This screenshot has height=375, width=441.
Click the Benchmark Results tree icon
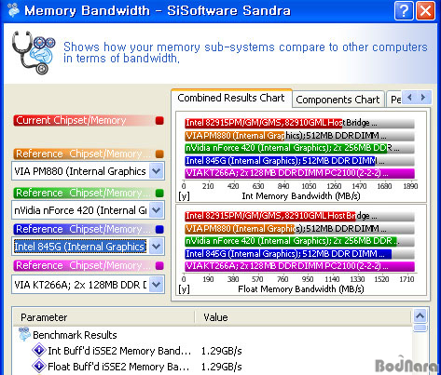[x=24, y=335]
